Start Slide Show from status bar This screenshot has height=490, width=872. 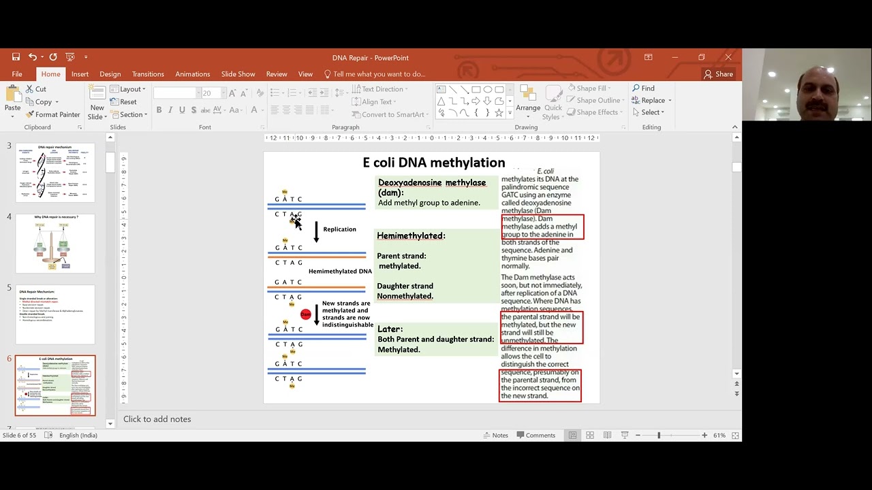[624, 436]
